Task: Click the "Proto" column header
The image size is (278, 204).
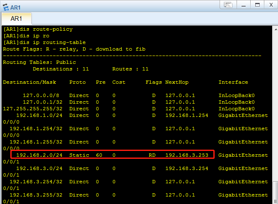Action: click(x=77, y=82)
